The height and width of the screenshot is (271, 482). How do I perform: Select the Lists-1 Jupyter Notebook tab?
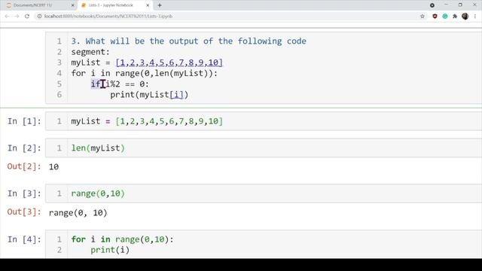tap(111, 5)
